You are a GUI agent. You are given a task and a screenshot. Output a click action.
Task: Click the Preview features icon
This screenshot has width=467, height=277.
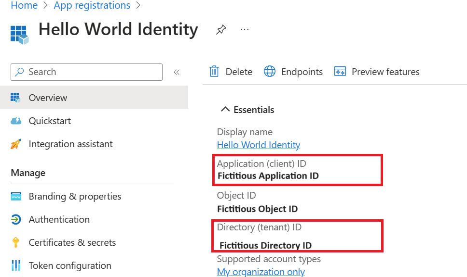[x=340, y=72]
